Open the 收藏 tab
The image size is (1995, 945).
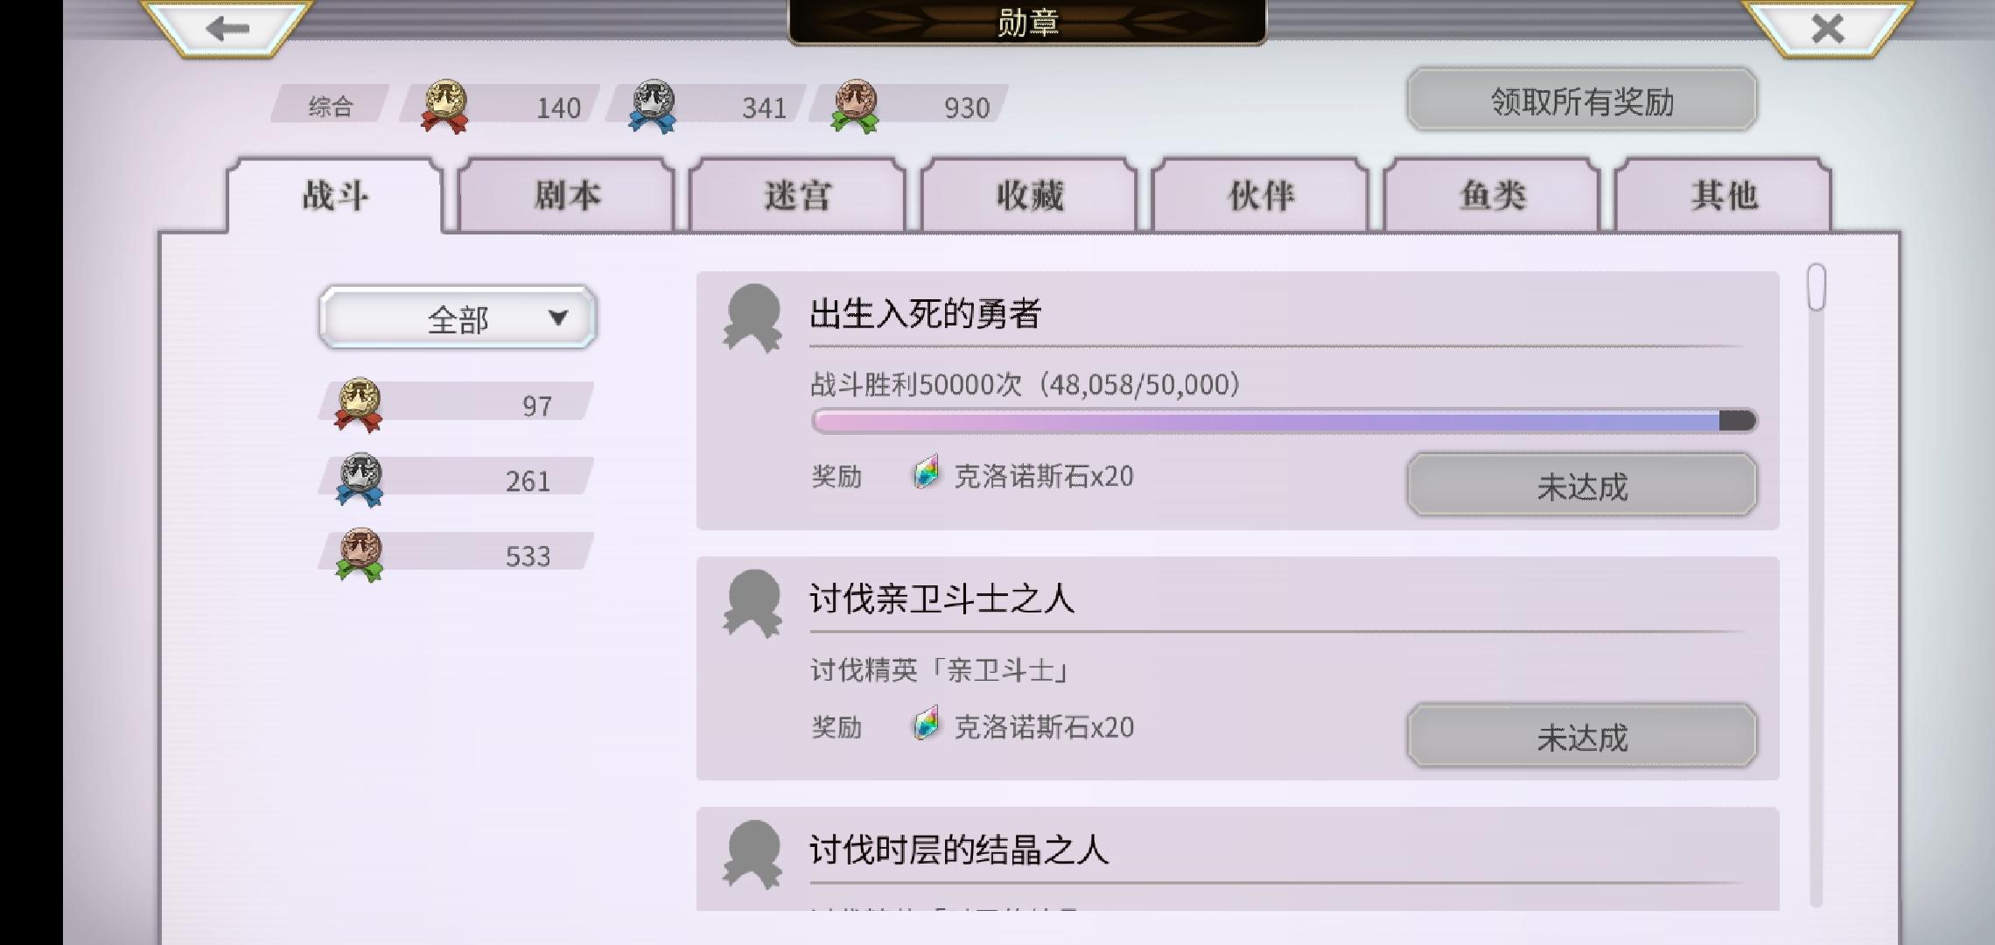pos(1030,194)
